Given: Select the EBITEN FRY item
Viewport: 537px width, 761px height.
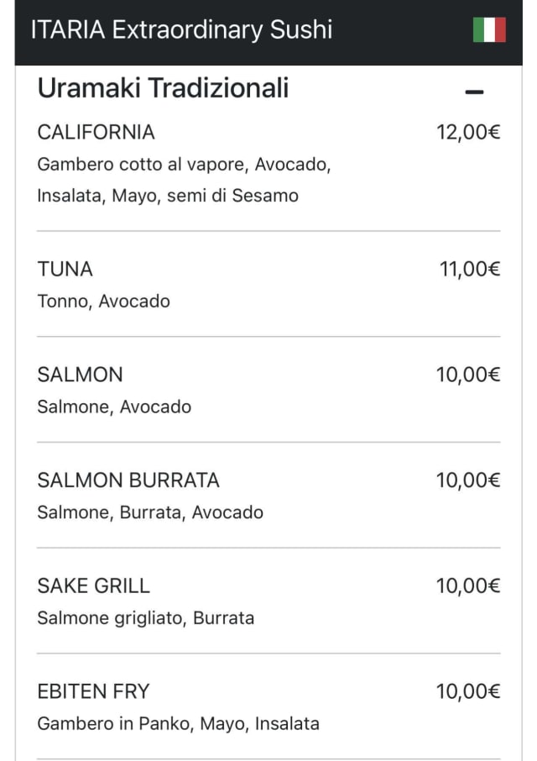Looking at the screenshot, I should click(x=94, y=692).
